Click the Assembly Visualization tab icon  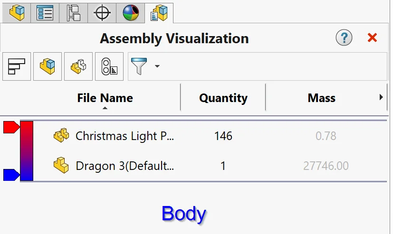(159, 13)
